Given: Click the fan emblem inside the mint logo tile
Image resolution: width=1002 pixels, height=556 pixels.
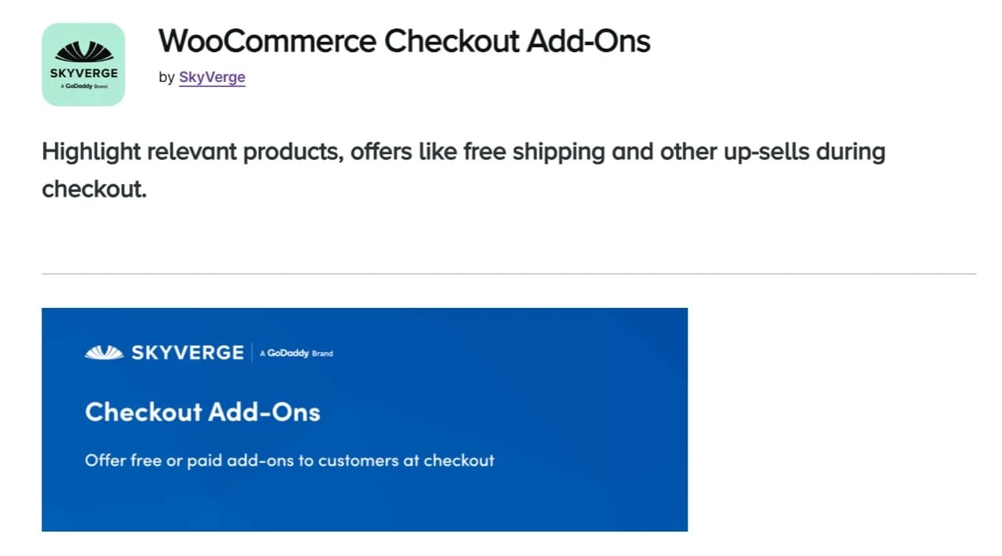Looking at the screenshot, I should [x=83, y=53].
